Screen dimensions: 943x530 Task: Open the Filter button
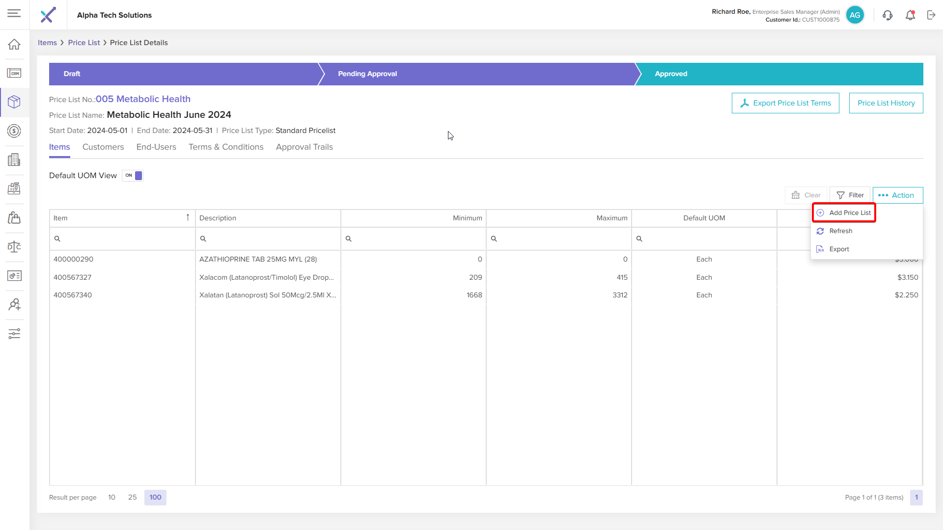pos(850,195)
